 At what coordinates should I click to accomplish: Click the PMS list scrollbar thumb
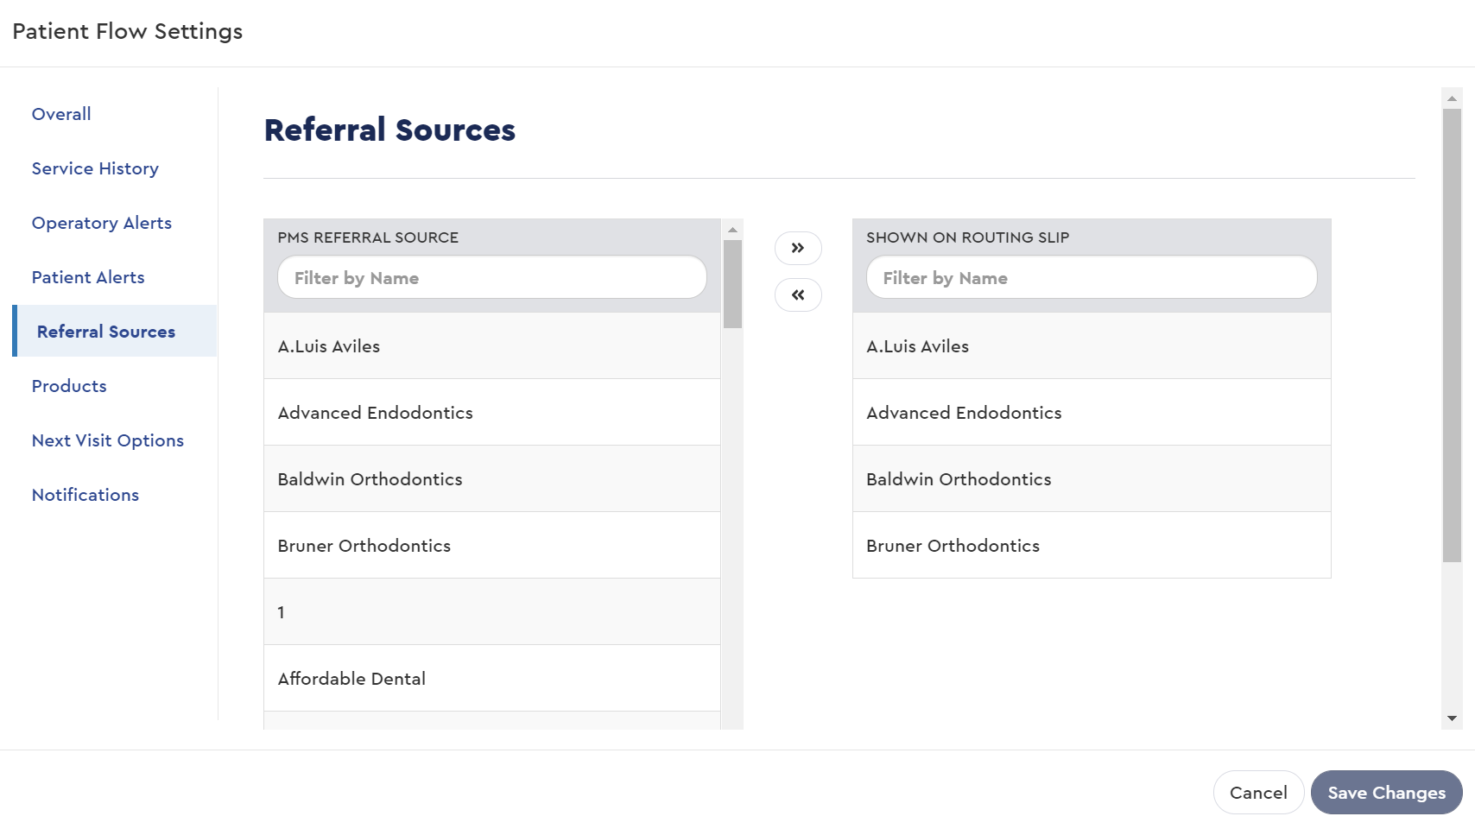732,284
